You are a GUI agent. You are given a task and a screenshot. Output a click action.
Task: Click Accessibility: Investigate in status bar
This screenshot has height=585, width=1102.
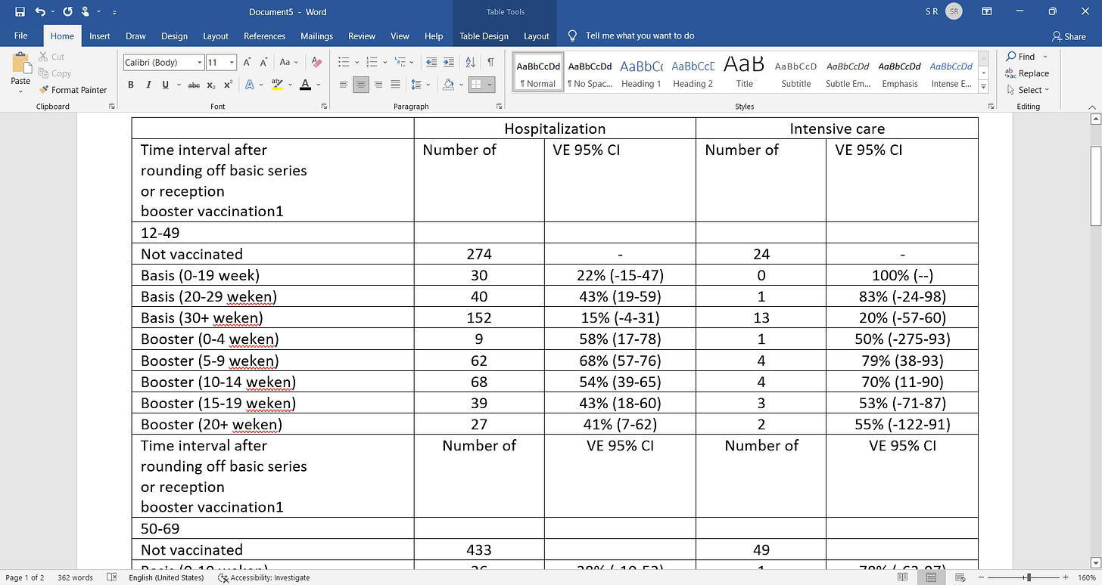pos(263,577)
